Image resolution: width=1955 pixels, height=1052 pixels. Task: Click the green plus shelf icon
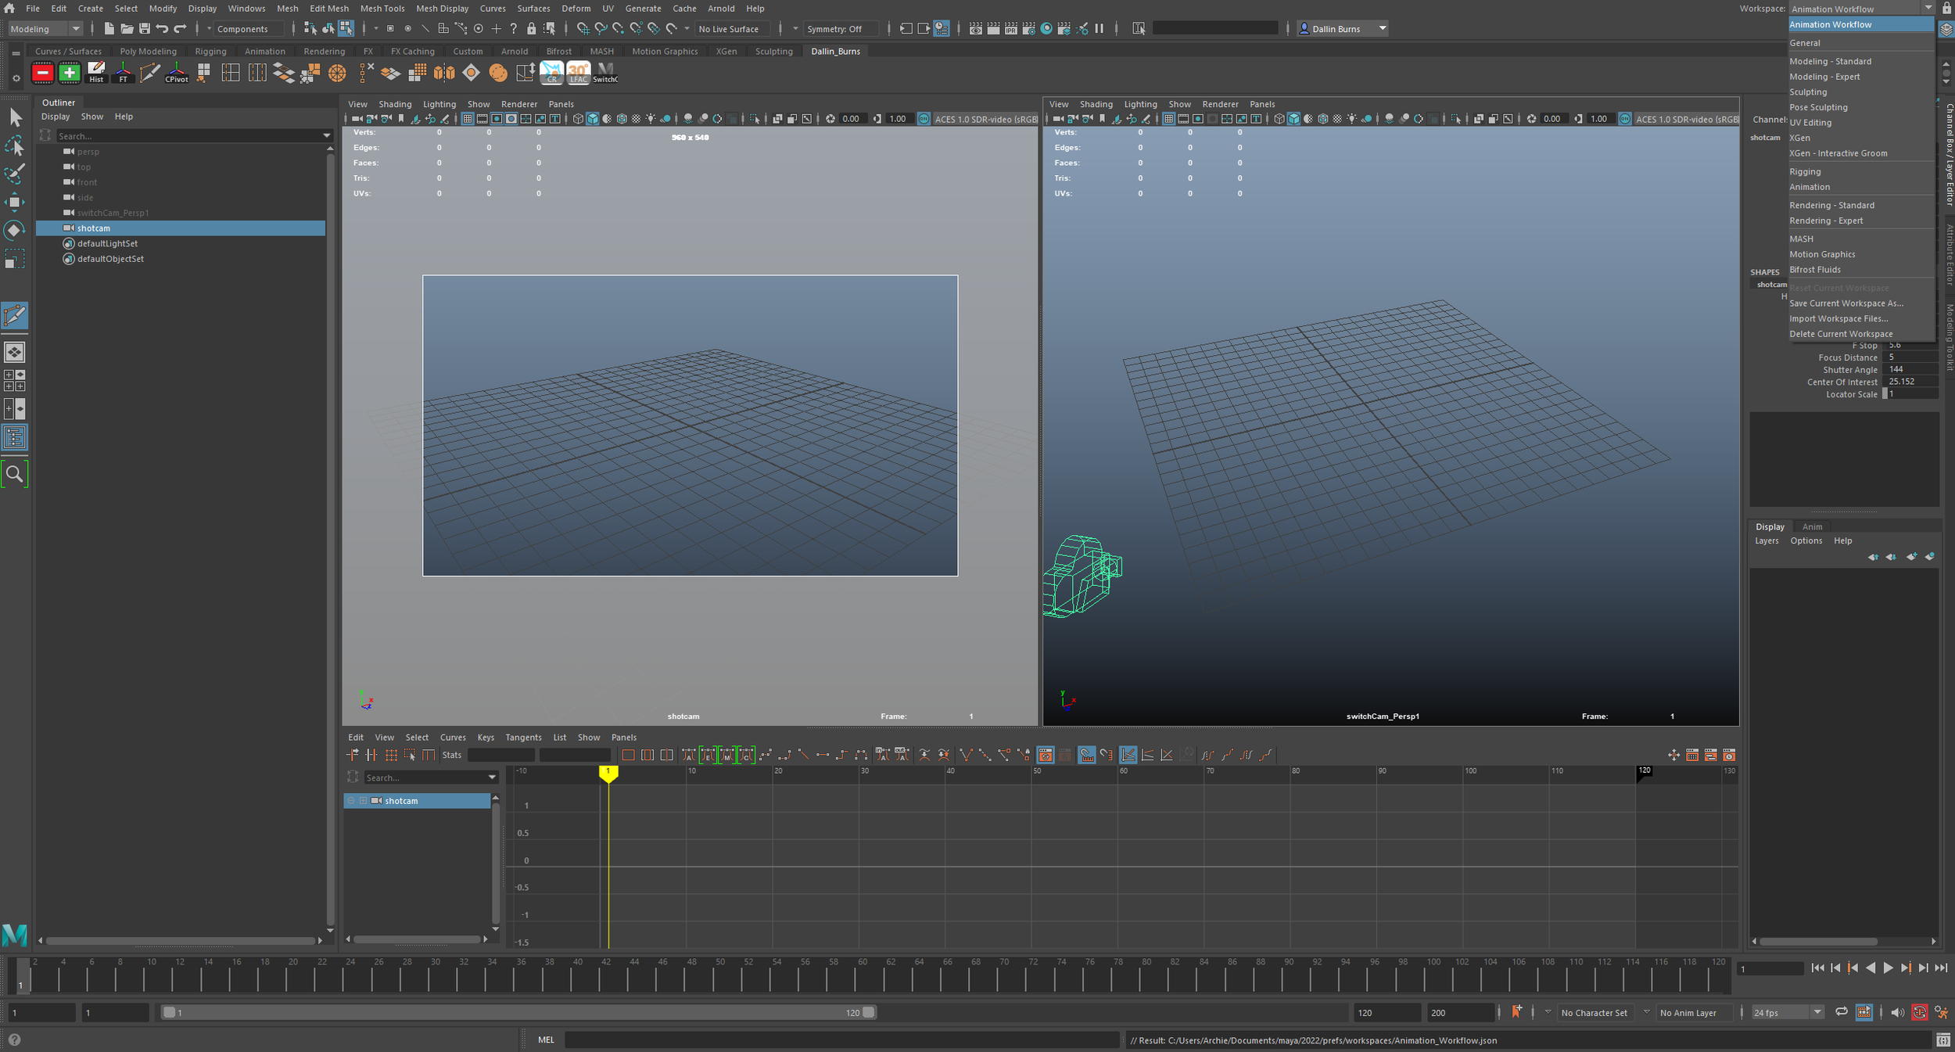(70, 73)
